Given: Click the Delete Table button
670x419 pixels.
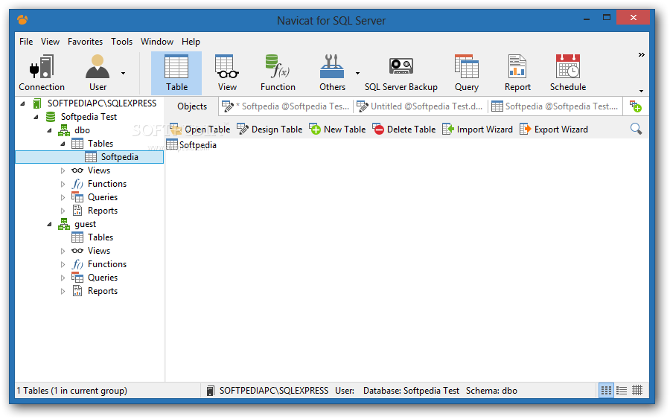Looking at the screenshot, I should (403, 129).
